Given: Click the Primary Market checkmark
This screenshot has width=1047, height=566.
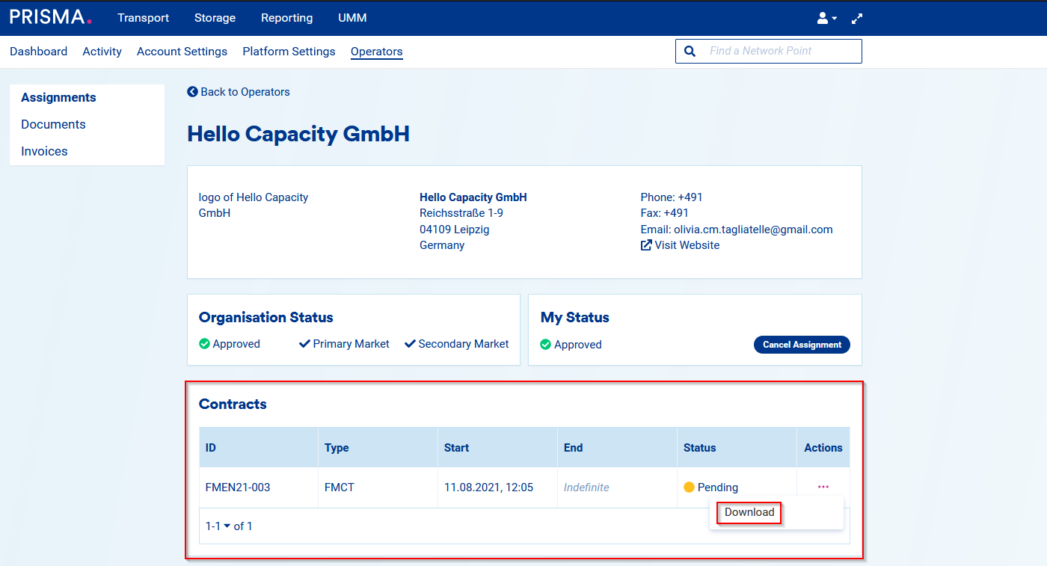Looking at the screenshot, I should coord(304,344).
